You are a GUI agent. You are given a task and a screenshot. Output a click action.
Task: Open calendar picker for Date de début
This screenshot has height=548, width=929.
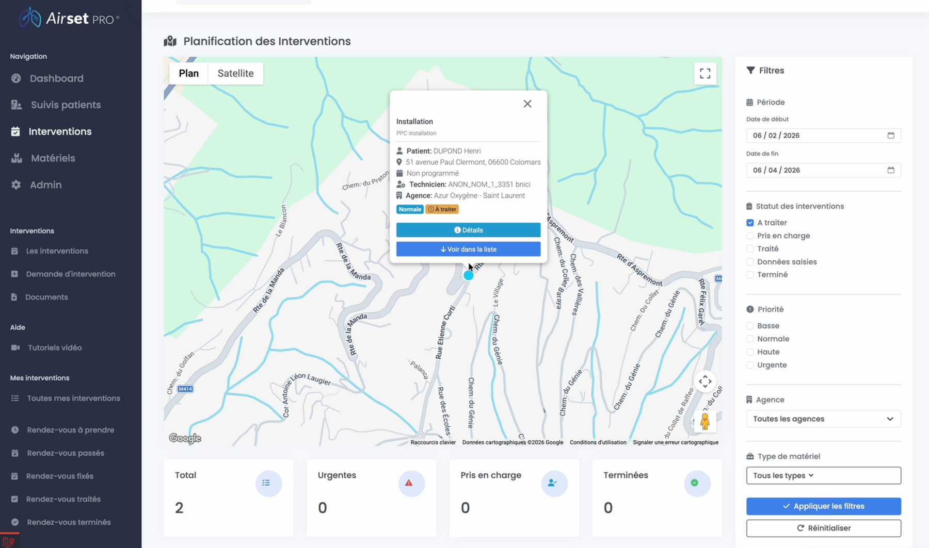(x=890, y=136)
